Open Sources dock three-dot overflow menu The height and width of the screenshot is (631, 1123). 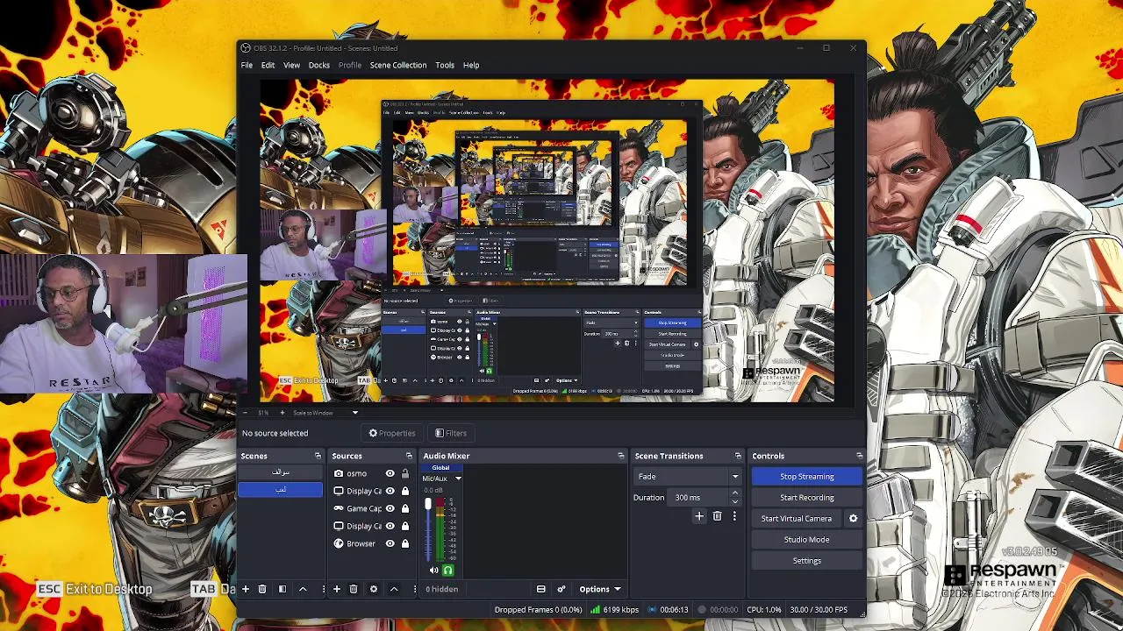click(x=414, y=589)
